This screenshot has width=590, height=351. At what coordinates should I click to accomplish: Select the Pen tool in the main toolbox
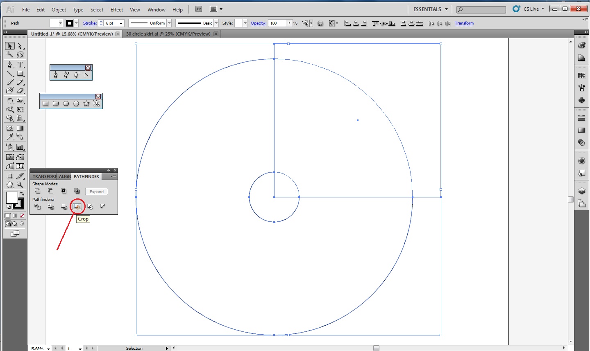(10, 65)
